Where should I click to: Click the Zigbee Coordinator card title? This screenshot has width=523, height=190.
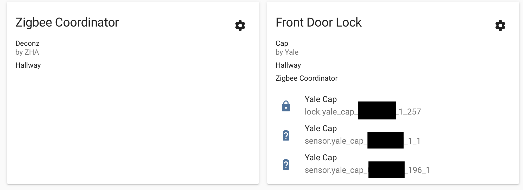67,22
